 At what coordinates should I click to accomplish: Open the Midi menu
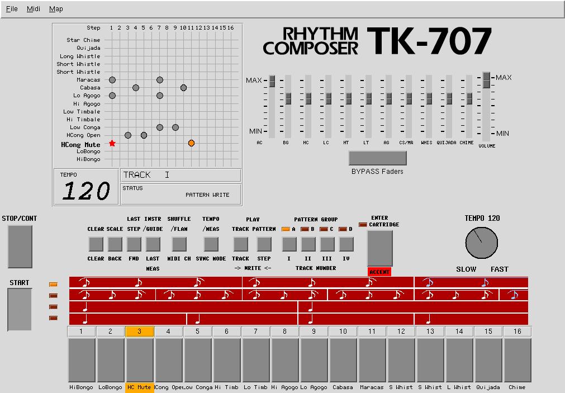34,9
